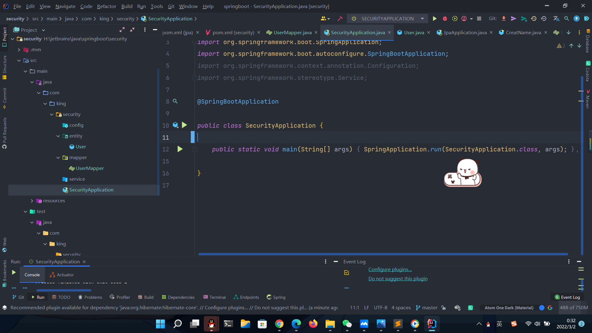This screenshot has height=333, width=592.
Task: Toggle method fold marker on line 12
Action: click(x=195, y=149)
